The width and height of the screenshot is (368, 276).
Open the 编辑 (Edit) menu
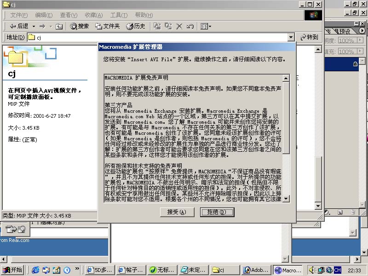[44, 15]
